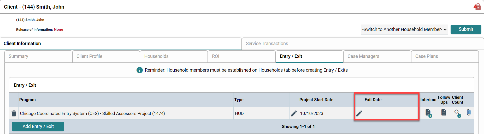This screenshot has height=134, width=484.
Task: View Client Count magnifier icon
Action: pos(457,113)
